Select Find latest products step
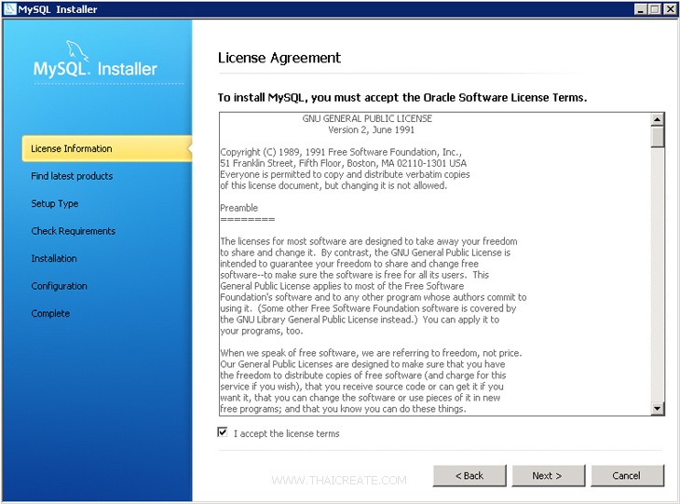This screenshot has height=504, width=680. click(x=72, y=176)
